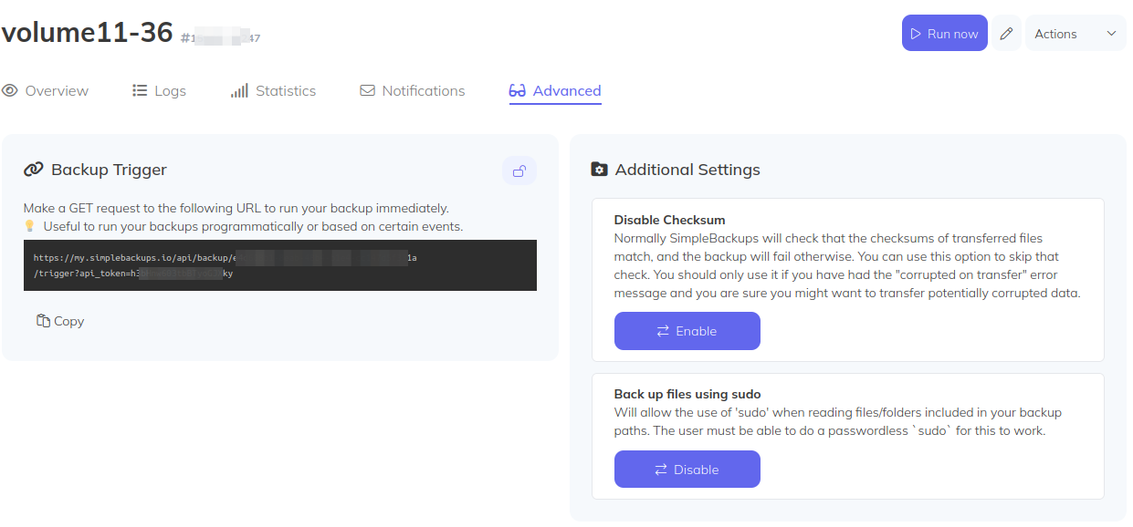Disable backing up files using sudo
This screenshot has width=1133, height=527.
click(687, 470)
